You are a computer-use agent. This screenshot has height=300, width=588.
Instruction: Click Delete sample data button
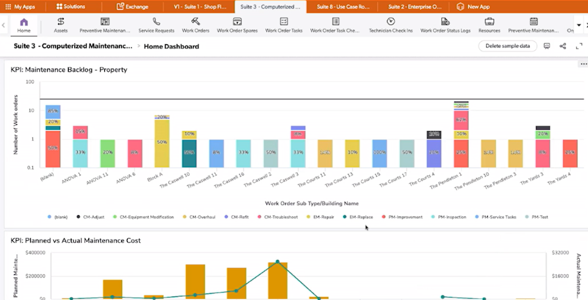tap(507, 46)
